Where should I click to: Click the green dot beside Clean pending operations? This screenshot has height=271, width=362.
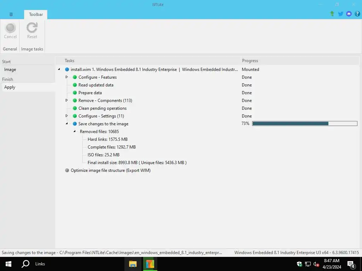(75, 108)
